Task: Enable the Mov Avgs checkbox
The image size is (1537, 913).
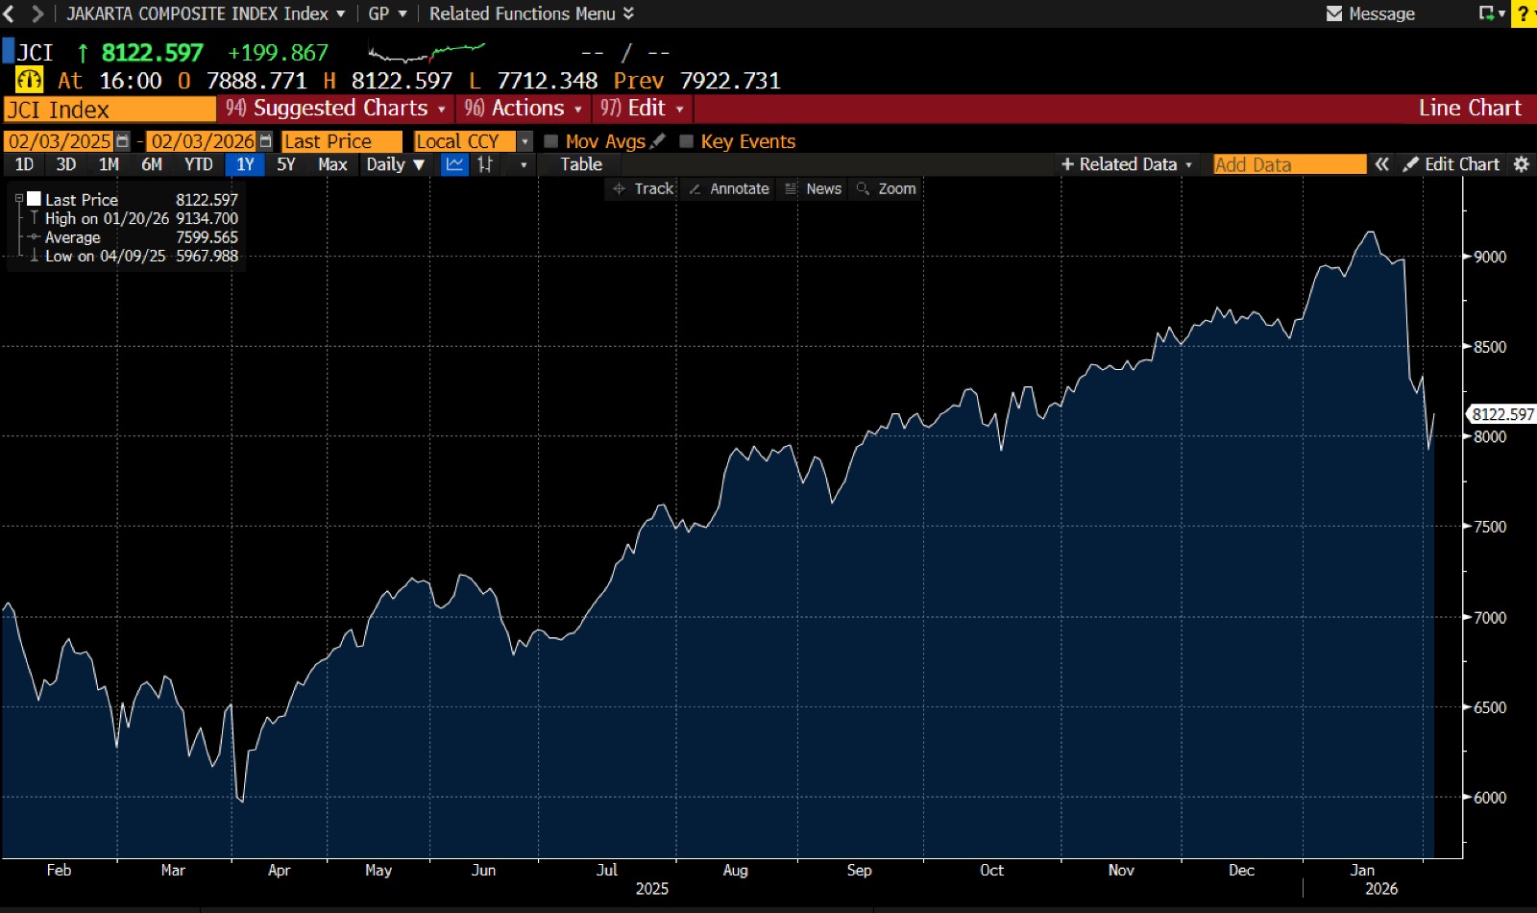Action: tap(551, 141)
